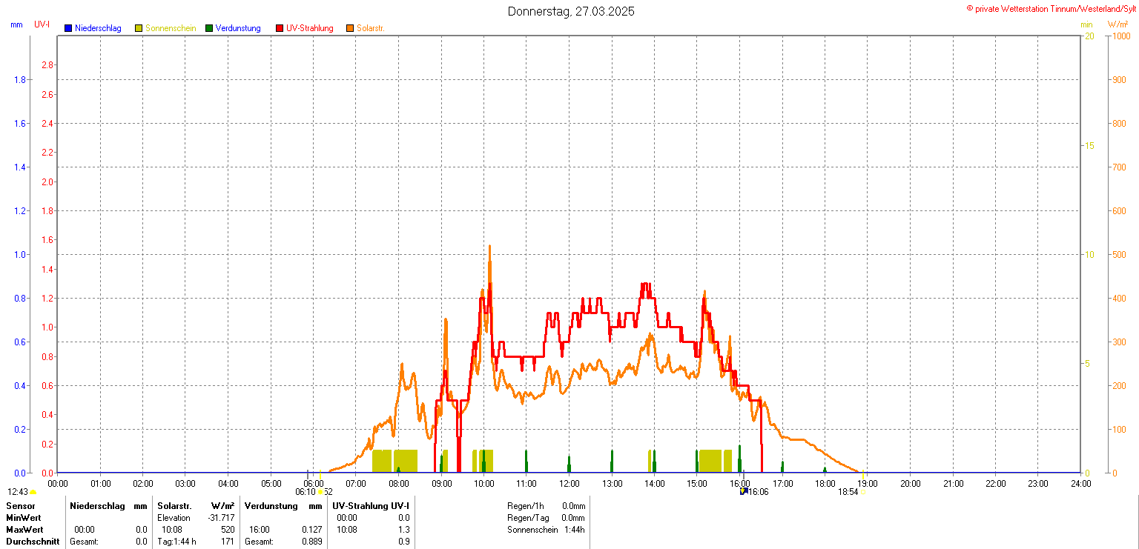This screenshot has width=1139, height=549.
Task: Click the red UV-Strahlung legend square
Action: point(280,28)
